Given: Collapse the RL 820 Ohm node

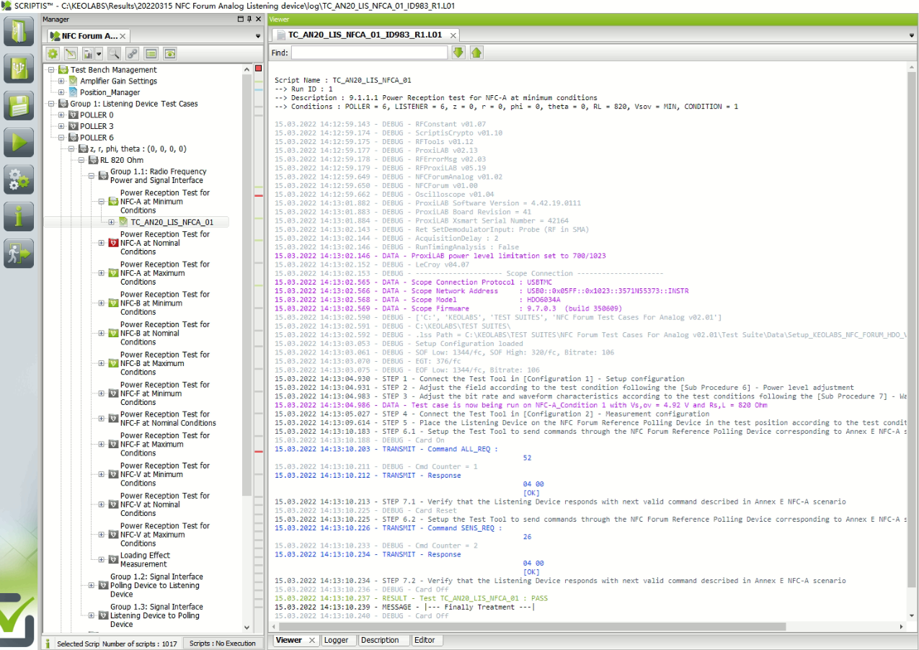Looking at the screenshot, I should click(81, 160).
